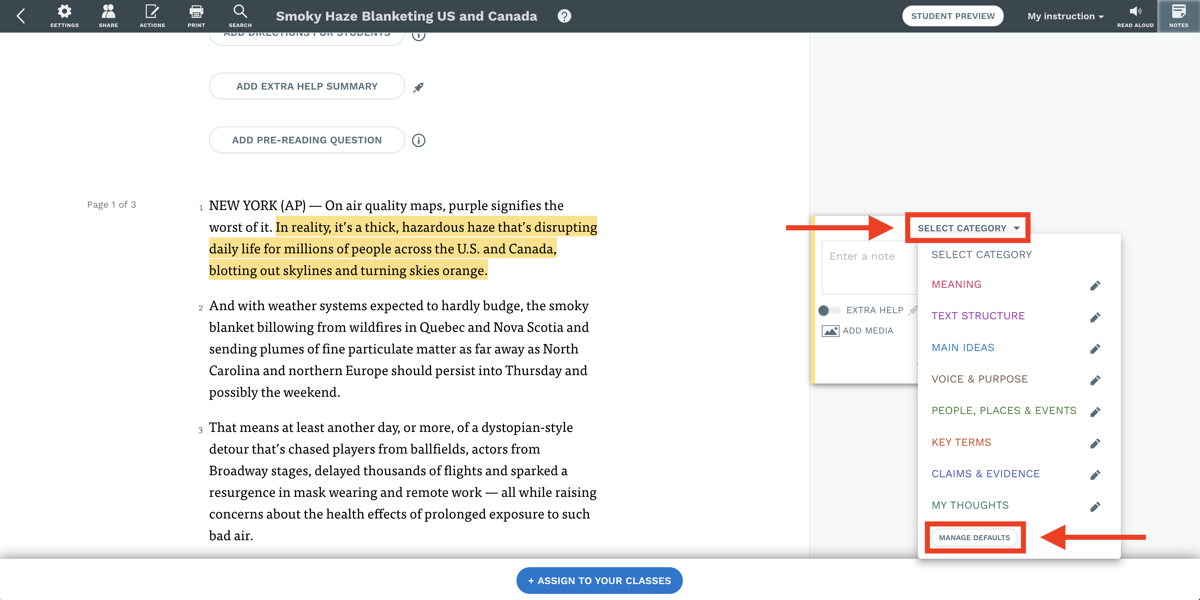Screen dimensions: 1200x600
Task: Select the Text Structure category
Action: click(978, 316)
